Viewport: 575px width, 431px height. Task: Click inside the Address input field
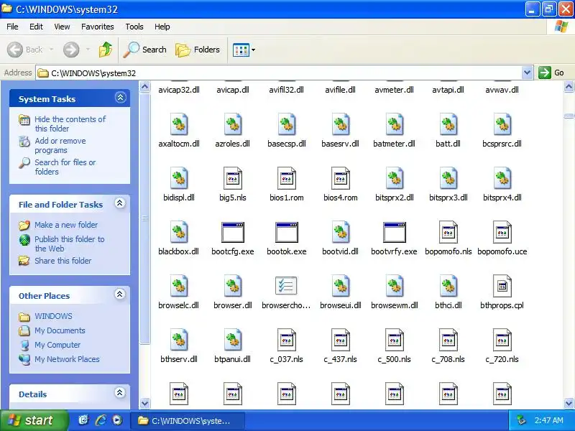coord(279,73)
